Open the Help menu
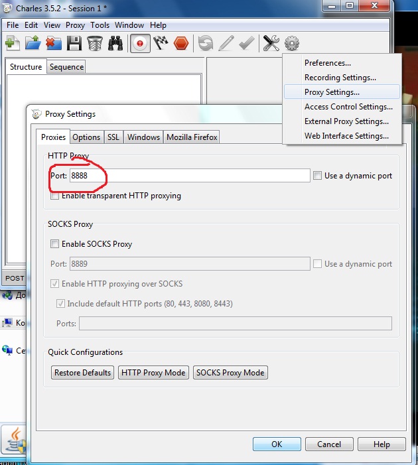The image size is (418, 465). tap(158, 25)
